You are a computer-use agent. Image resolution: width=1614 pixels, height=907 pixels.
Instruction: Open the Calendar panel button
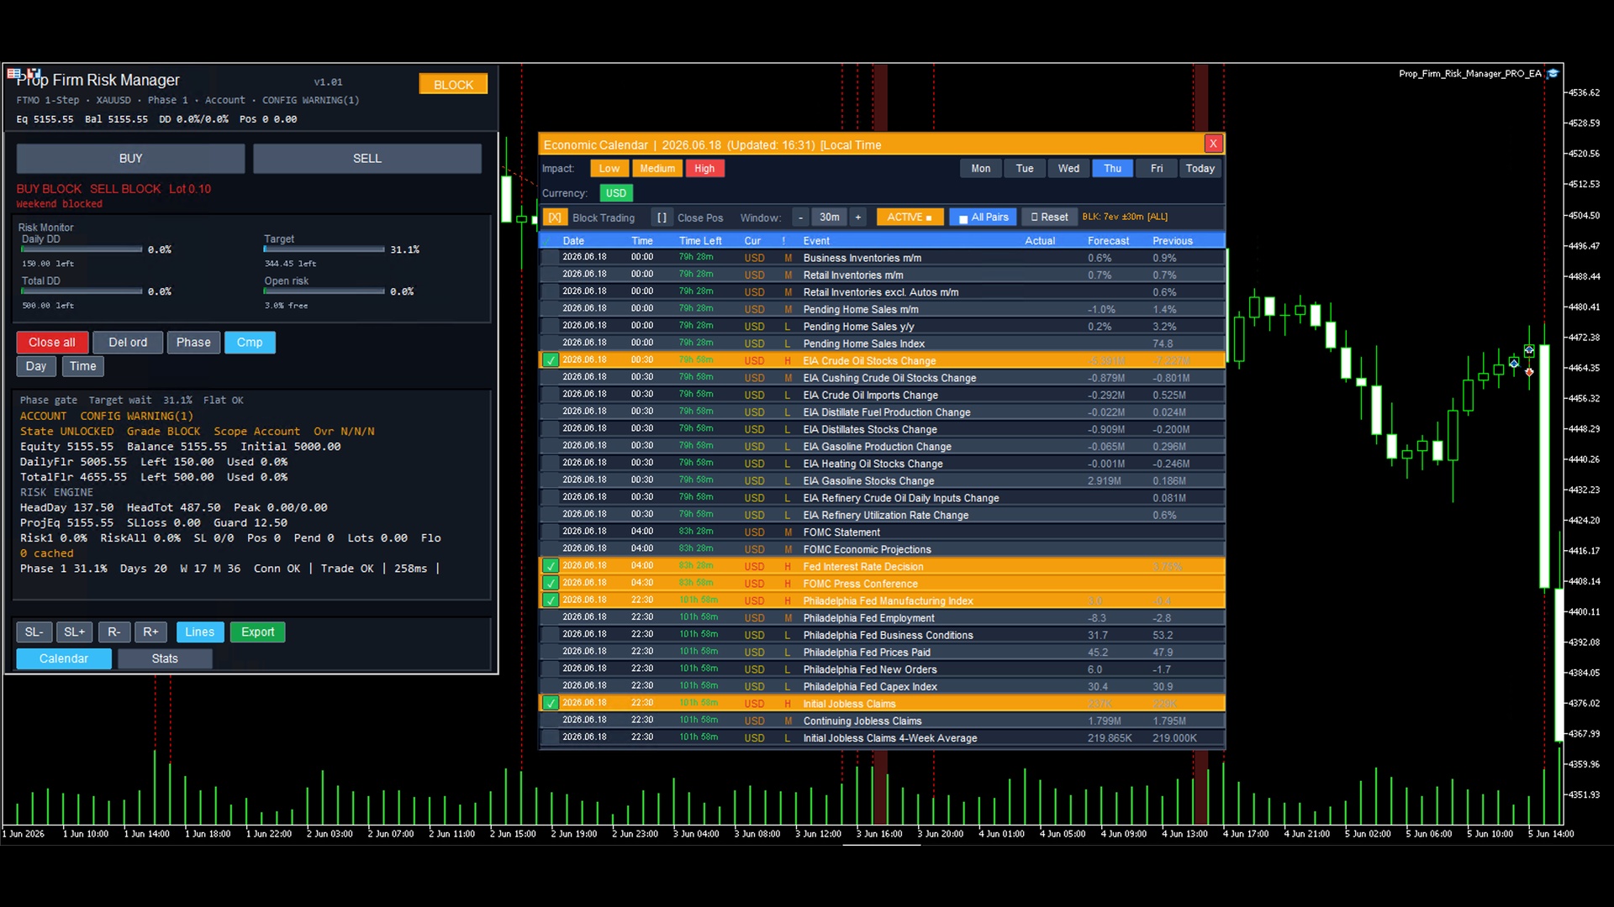[64, 659]
